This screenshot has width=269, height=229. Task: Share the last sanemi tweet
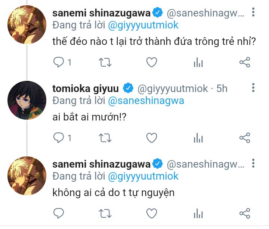click(x=244, y=213)
